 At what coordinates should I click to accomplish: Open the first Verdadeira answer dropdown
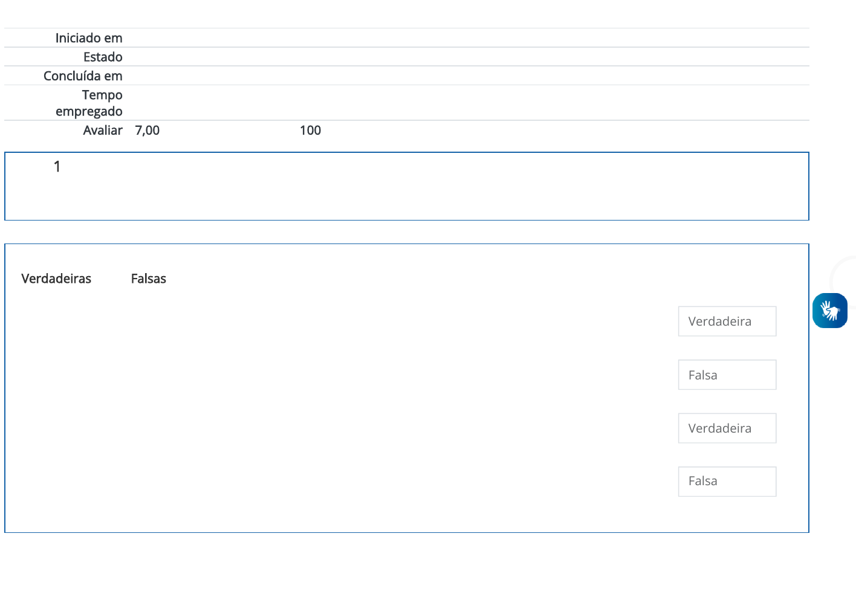click(727, 321)
